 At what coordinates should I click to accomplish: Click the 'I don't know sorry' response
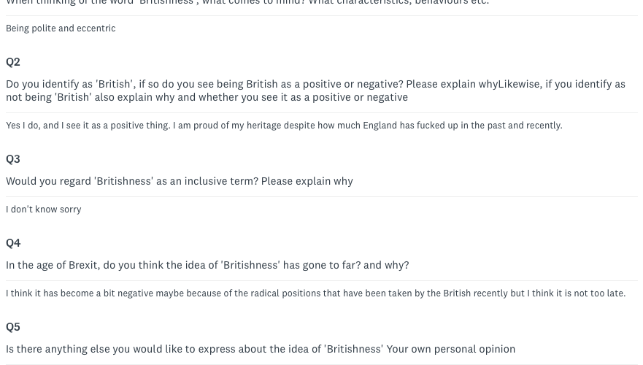(x=44, y=210)
